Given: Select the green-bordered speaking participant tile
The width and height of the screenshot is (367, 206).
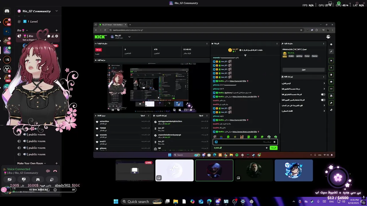Looking at the screenshot, I should [x=214, y=171].
